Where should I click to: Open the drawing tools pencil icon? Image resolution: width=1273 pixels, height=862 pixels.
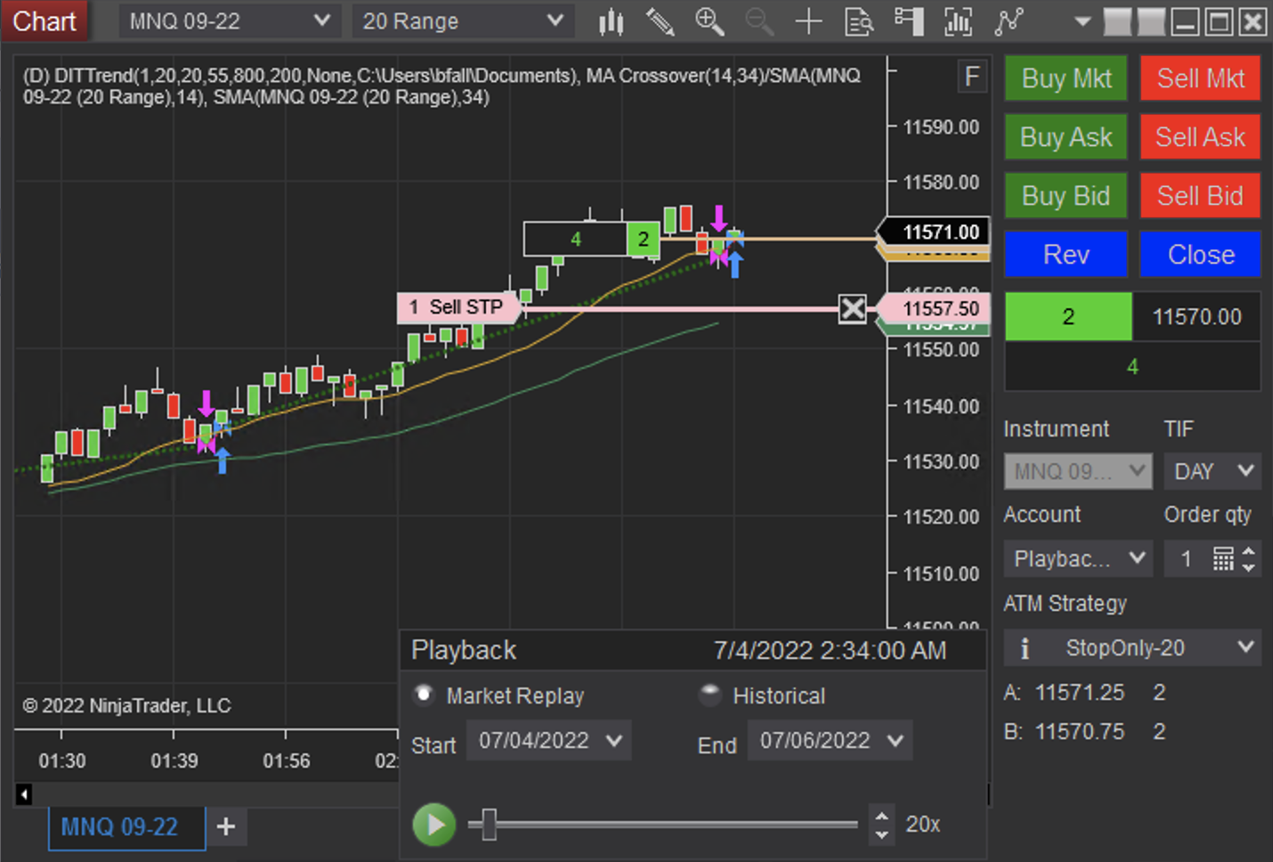pos(660,21)
